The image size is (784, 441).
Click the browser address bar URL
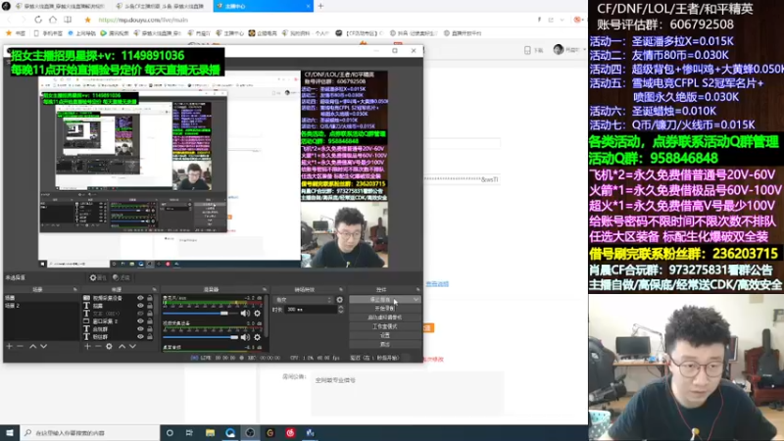click(143, 20)
